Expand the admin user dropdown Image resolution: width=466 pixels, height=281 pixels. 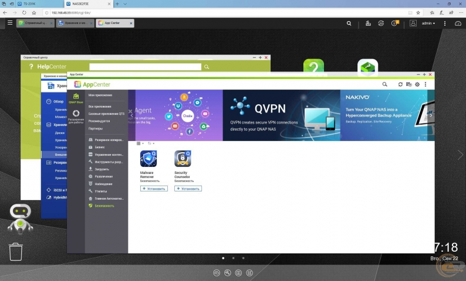[x=428, y=23]
